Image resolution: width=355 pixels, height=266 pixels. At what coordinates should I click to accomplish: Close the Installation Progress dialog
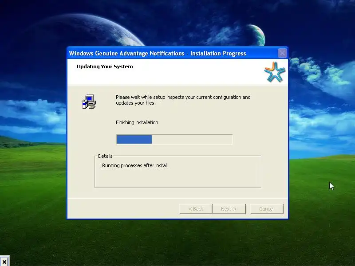282,53
